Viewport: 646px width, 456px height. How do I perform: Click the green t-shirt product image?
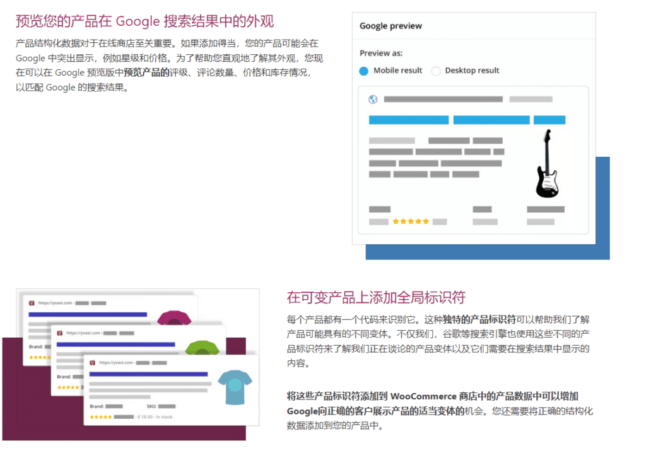click(203, 348)
